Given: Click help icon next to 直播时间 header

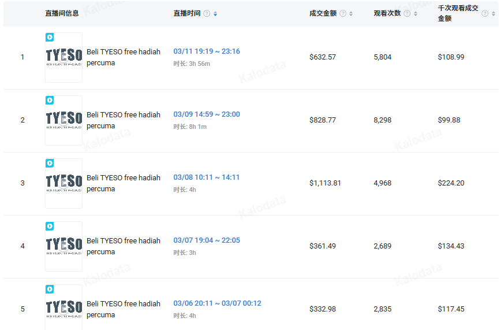Looking at the screenshot, I should click(207, 14).
